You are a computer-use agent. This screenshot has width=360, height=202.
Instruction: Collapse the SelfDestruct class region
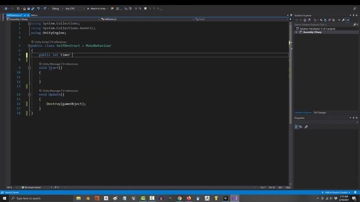pos(29,45)
